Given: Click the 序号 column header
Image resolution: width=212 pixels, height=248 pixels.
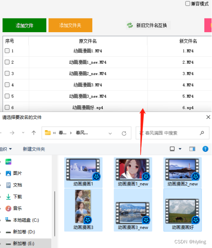Looking at the screenshot, I should (x=10, y=41).
